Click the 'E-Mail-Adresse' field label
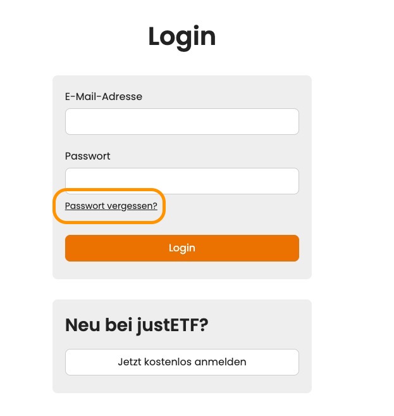This screenshot has height=416, width=394. [104, 97]
